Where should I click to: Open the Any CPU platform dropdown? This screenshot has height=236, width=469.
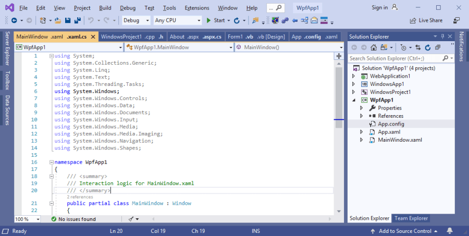[x=177, y=20]
